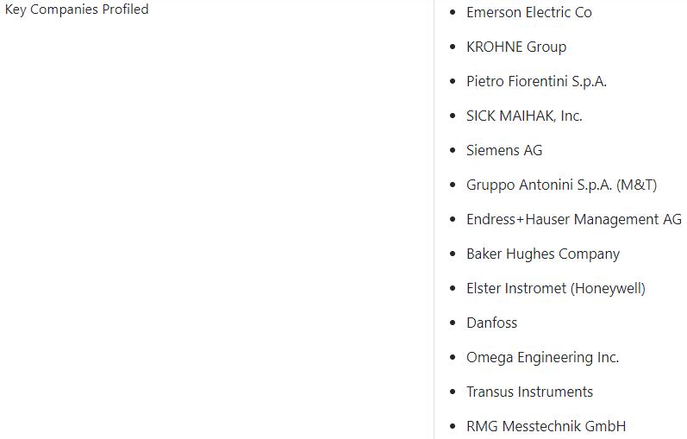Click Omega Engineering Inc. in the list
The height and width of the screenshot is (439, 687).
tap(542, 357)
